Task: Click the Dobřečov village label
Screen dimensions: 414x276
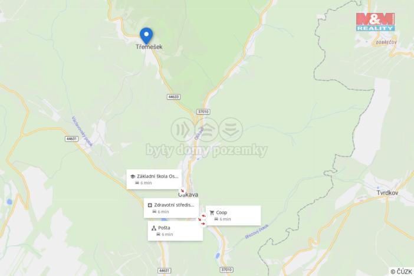Action: click(x=386, y=42)
